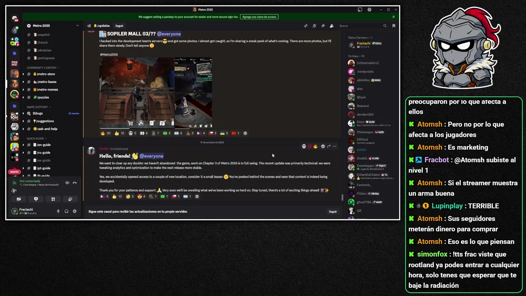This screenshot has width=526, height=296.
Task: Click (○Destruidor○) avatar in member list
Action: point(351,63)
